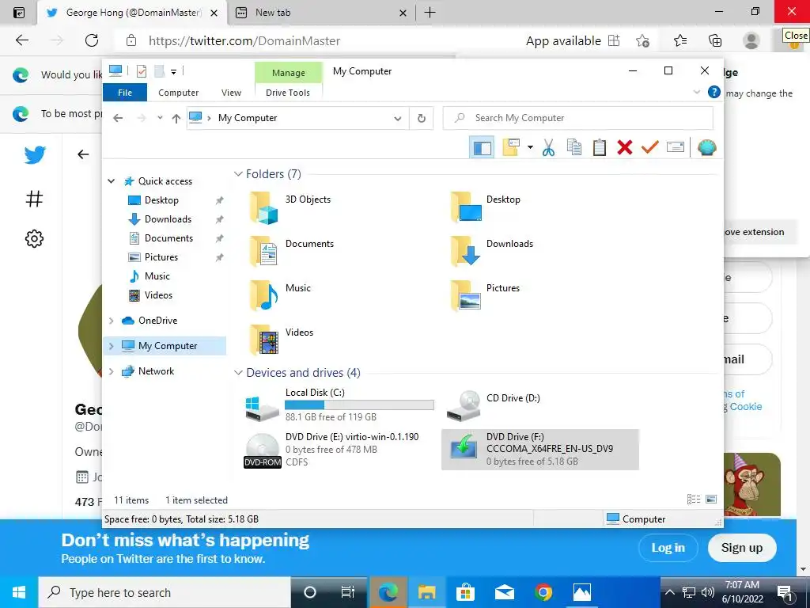
Task: Select the Pictures folder in main pane
Action: (485, 296)
